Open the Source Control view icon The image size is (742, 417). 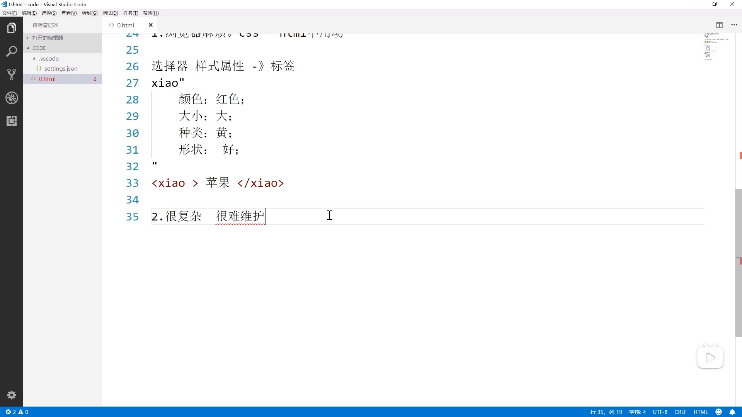point(12,75)
